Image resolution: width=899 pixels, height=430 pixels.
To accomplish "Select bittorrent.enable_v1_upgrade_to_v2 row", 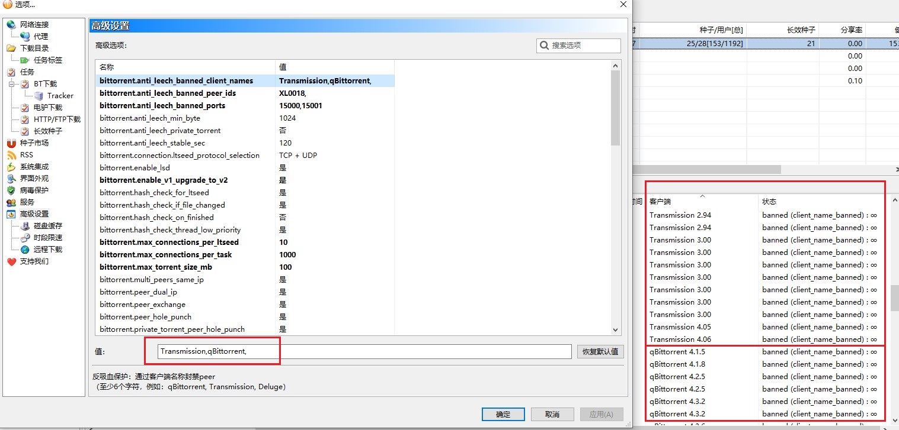I will (x=245, y=180).
